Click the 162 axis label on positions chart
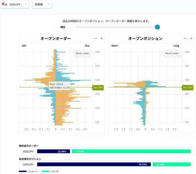This screenshot has width=196, height=174. click(187, 108)
